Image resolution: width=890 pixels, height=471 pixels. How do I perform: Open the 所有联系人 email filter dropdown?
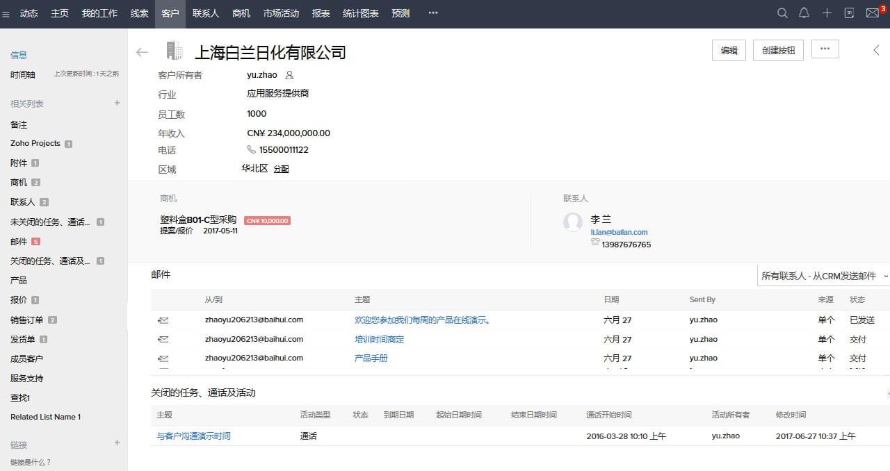pyautogui.click(x=823, y=276)
